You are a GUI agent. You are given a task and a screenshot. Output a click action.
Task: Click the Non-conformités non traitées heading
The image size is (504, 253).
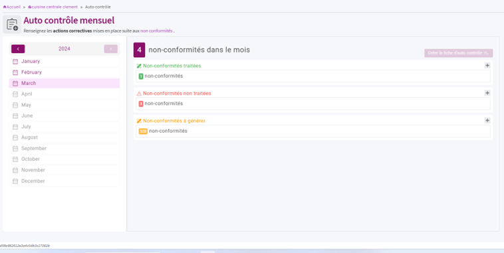(x=177, y=94)
